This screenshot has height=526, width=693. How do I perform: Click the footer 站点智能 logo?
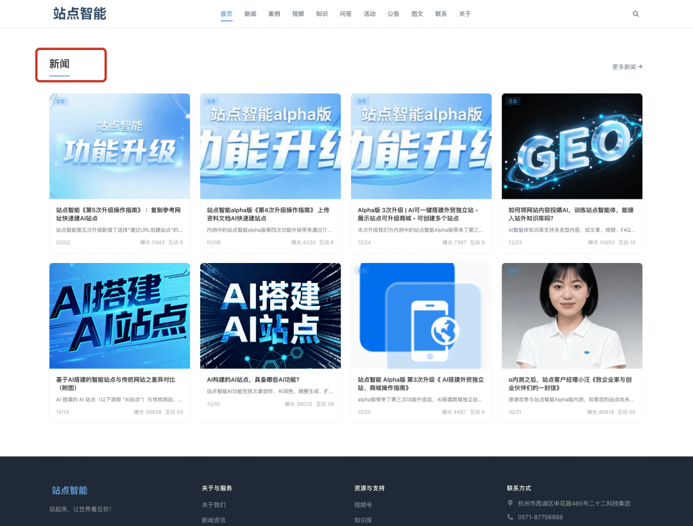click(69, 490)
